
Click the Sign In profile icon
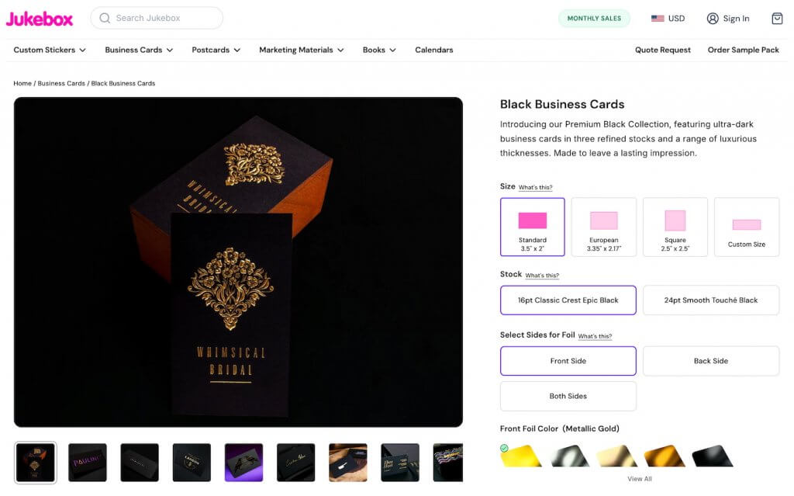(714, 18)
